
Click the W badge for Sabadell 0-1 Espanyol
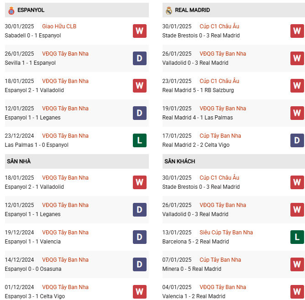point(139,31)
